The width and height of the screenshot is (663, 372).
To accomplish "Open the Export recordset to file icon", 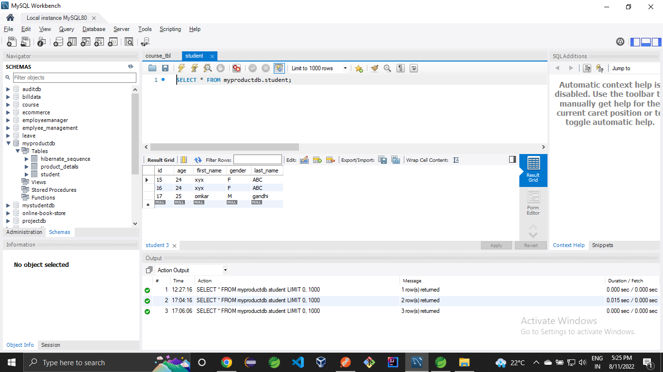I will 382,160.
